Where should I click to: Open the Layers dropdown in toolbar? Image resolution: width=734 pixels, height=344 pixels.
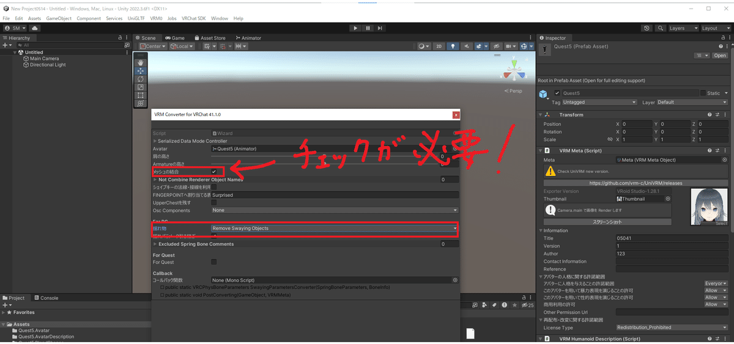683,28
